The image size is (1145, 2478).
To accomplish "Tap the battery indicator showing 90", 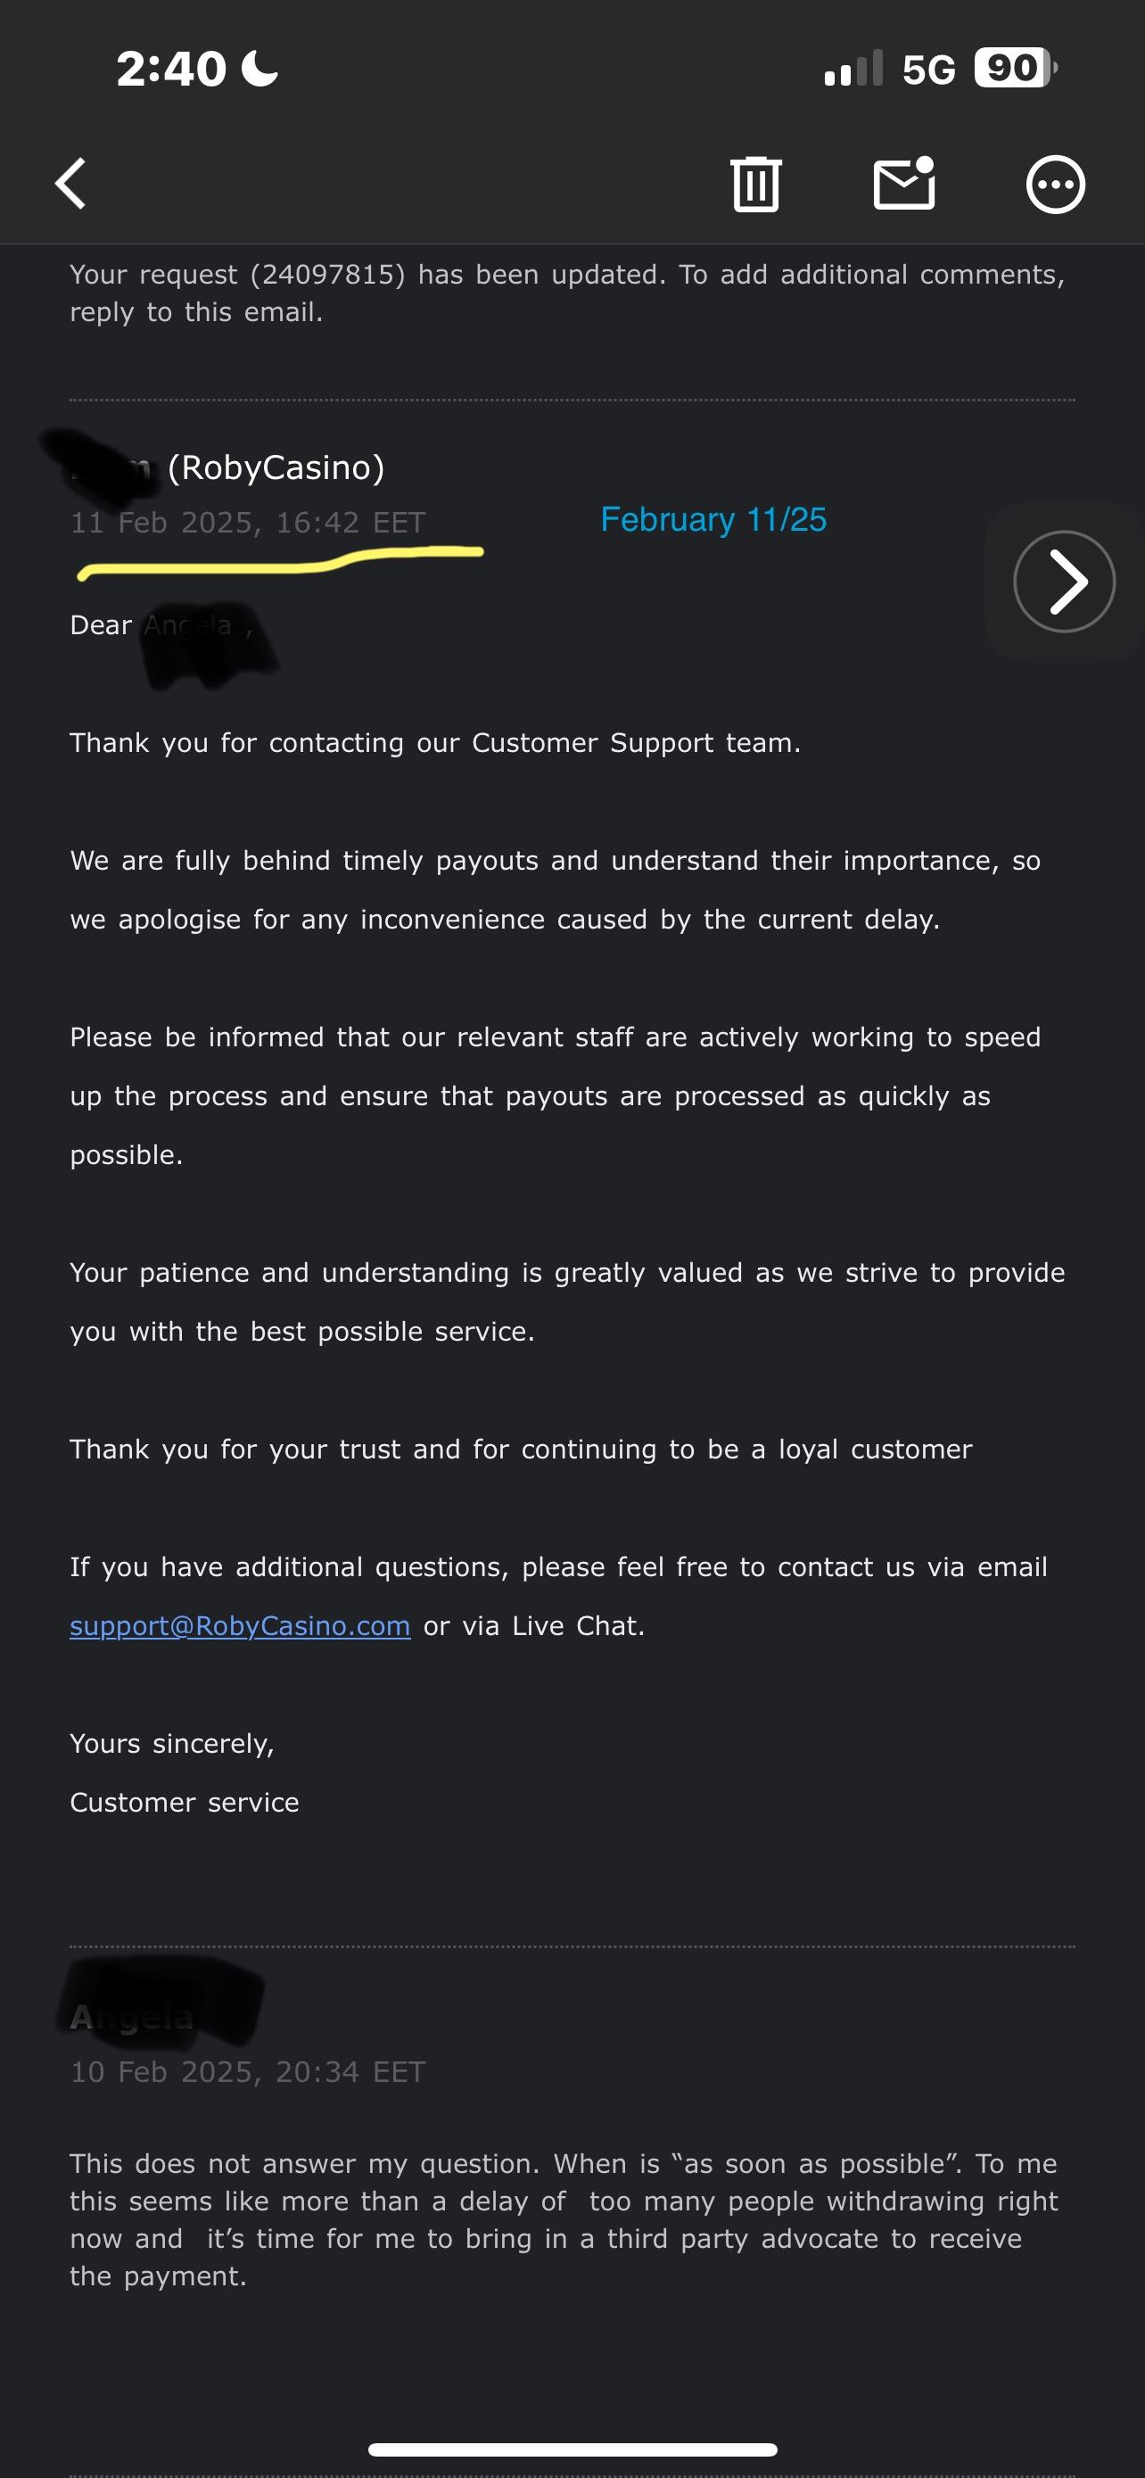I will [1014, 69].
